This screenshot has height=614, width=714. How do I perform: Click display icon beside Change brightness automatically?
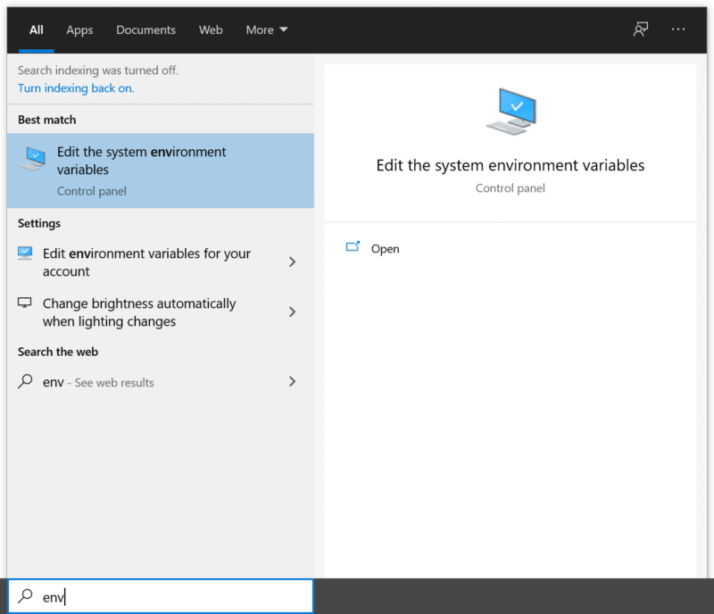(x=25, y=303)
